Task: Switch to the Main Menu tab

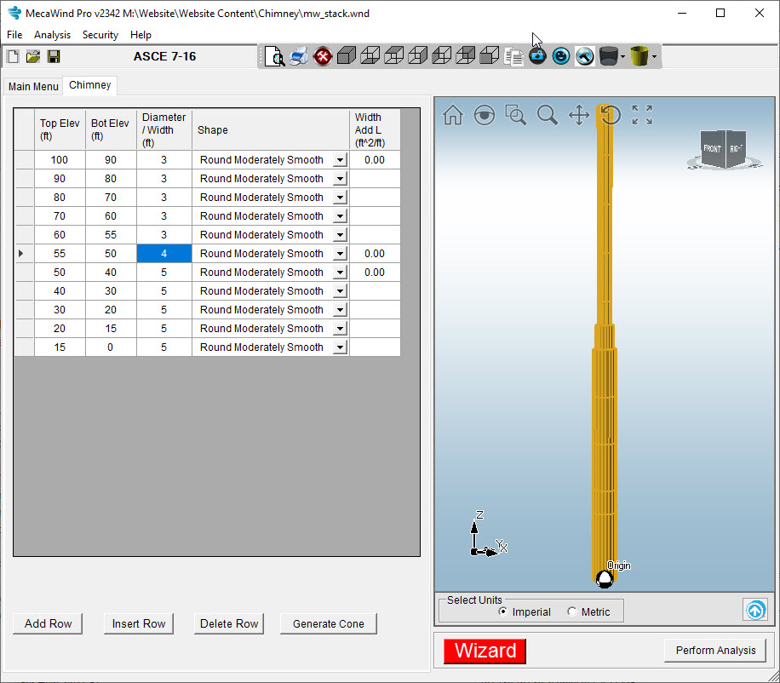Action: (33, 87)
